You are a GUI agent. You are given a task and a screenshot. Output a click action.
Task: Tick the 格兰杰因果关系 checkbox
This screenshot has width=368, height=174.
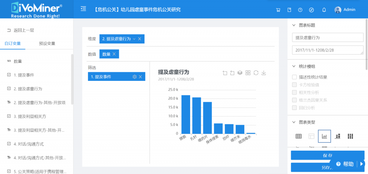click(x=294, y=100)
